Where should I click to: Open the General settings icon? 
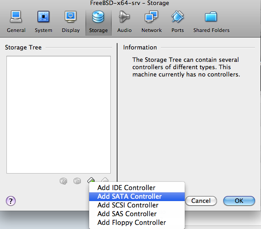(x=16, y=16)
